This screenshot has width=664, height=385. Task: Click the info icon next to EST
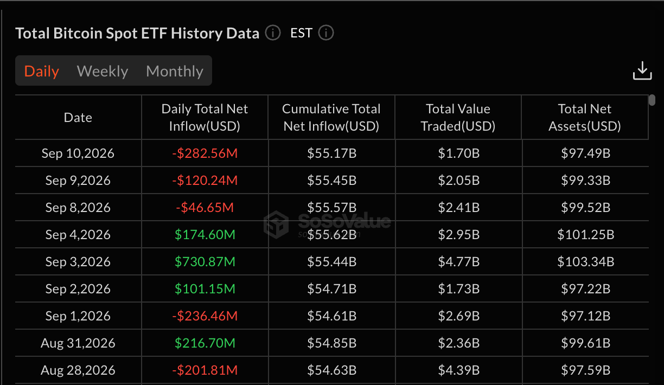click(x=326, y=33)
